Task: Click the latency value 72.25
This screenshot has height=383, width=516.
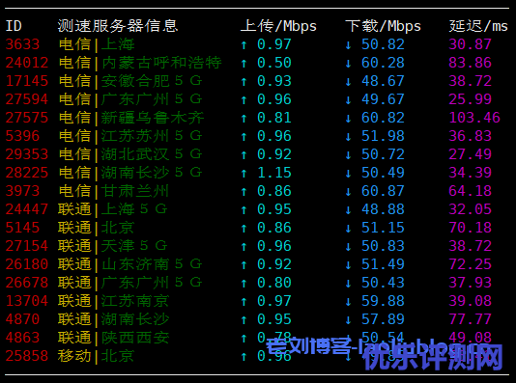Action: (471, 264)
